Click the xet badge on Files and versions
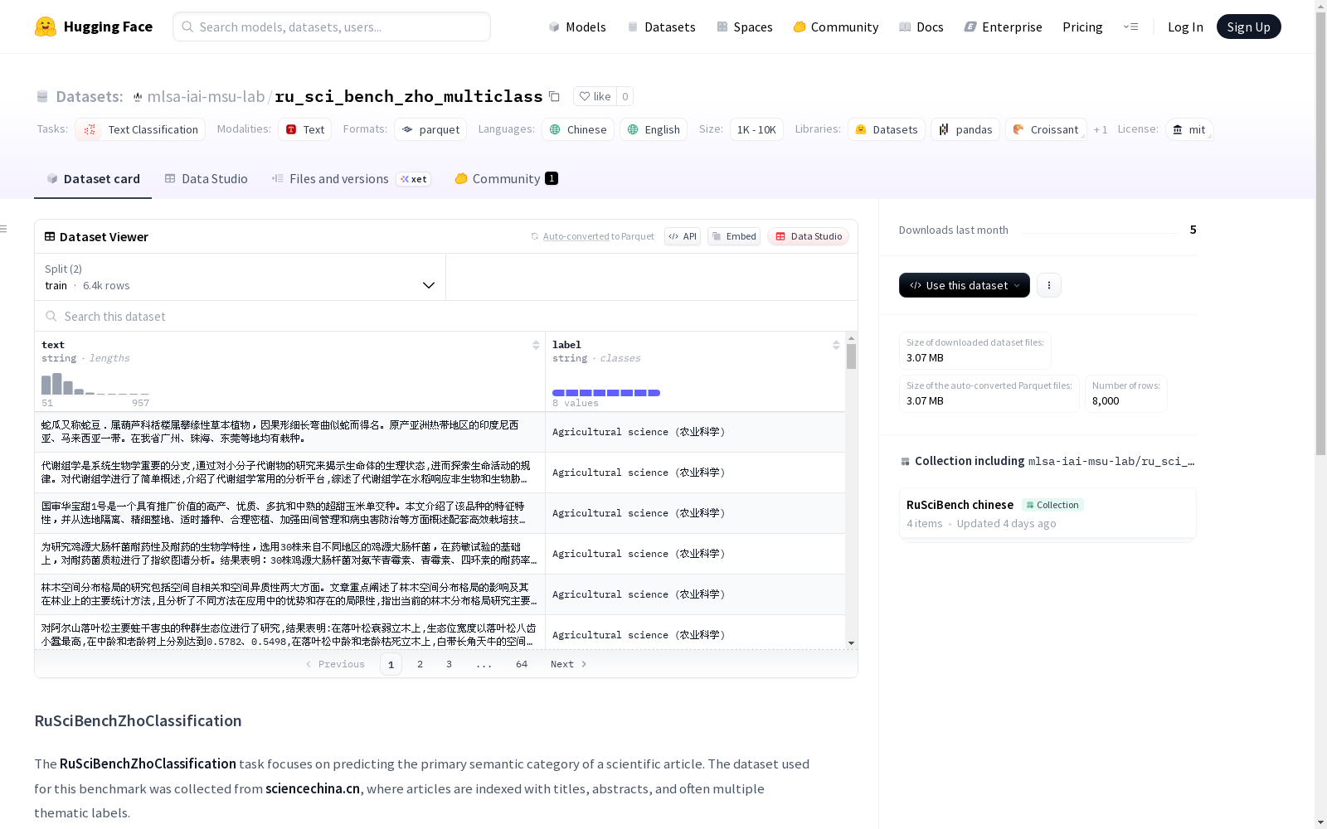The height and width of the screenshot is (829, 1327). click(414, 179)
